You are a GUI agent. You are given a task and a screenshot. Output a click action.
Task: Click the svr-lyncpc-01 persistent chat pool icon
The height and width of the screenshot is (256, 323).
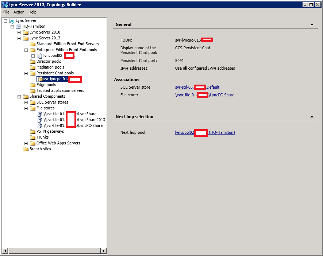(x=40, y=79)
